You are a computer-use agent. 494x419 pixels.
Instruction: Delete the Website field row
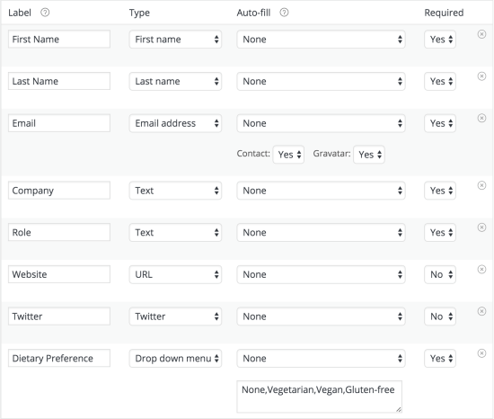tap(481, 269)
